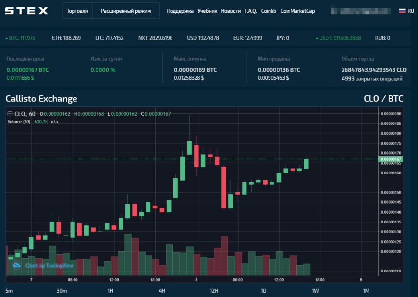Collapse the CLO, 60 chart legend
418x297 pixels.
tap(10, 114)
